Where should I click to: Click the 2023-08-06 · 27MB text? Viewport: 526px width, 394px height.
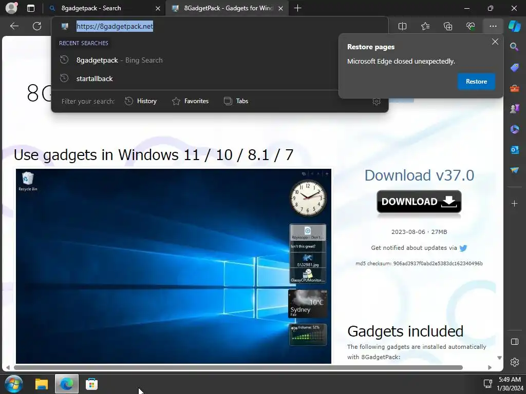click(x=419, y=232)
